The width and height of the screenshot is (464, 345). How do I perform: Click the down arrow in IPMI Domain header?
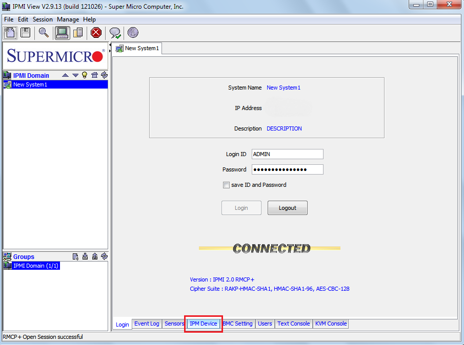tap(75, 75)
